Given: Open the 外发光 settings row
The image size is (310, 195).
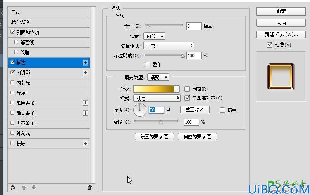Looking at the screenshot, I should click(49, 133).
